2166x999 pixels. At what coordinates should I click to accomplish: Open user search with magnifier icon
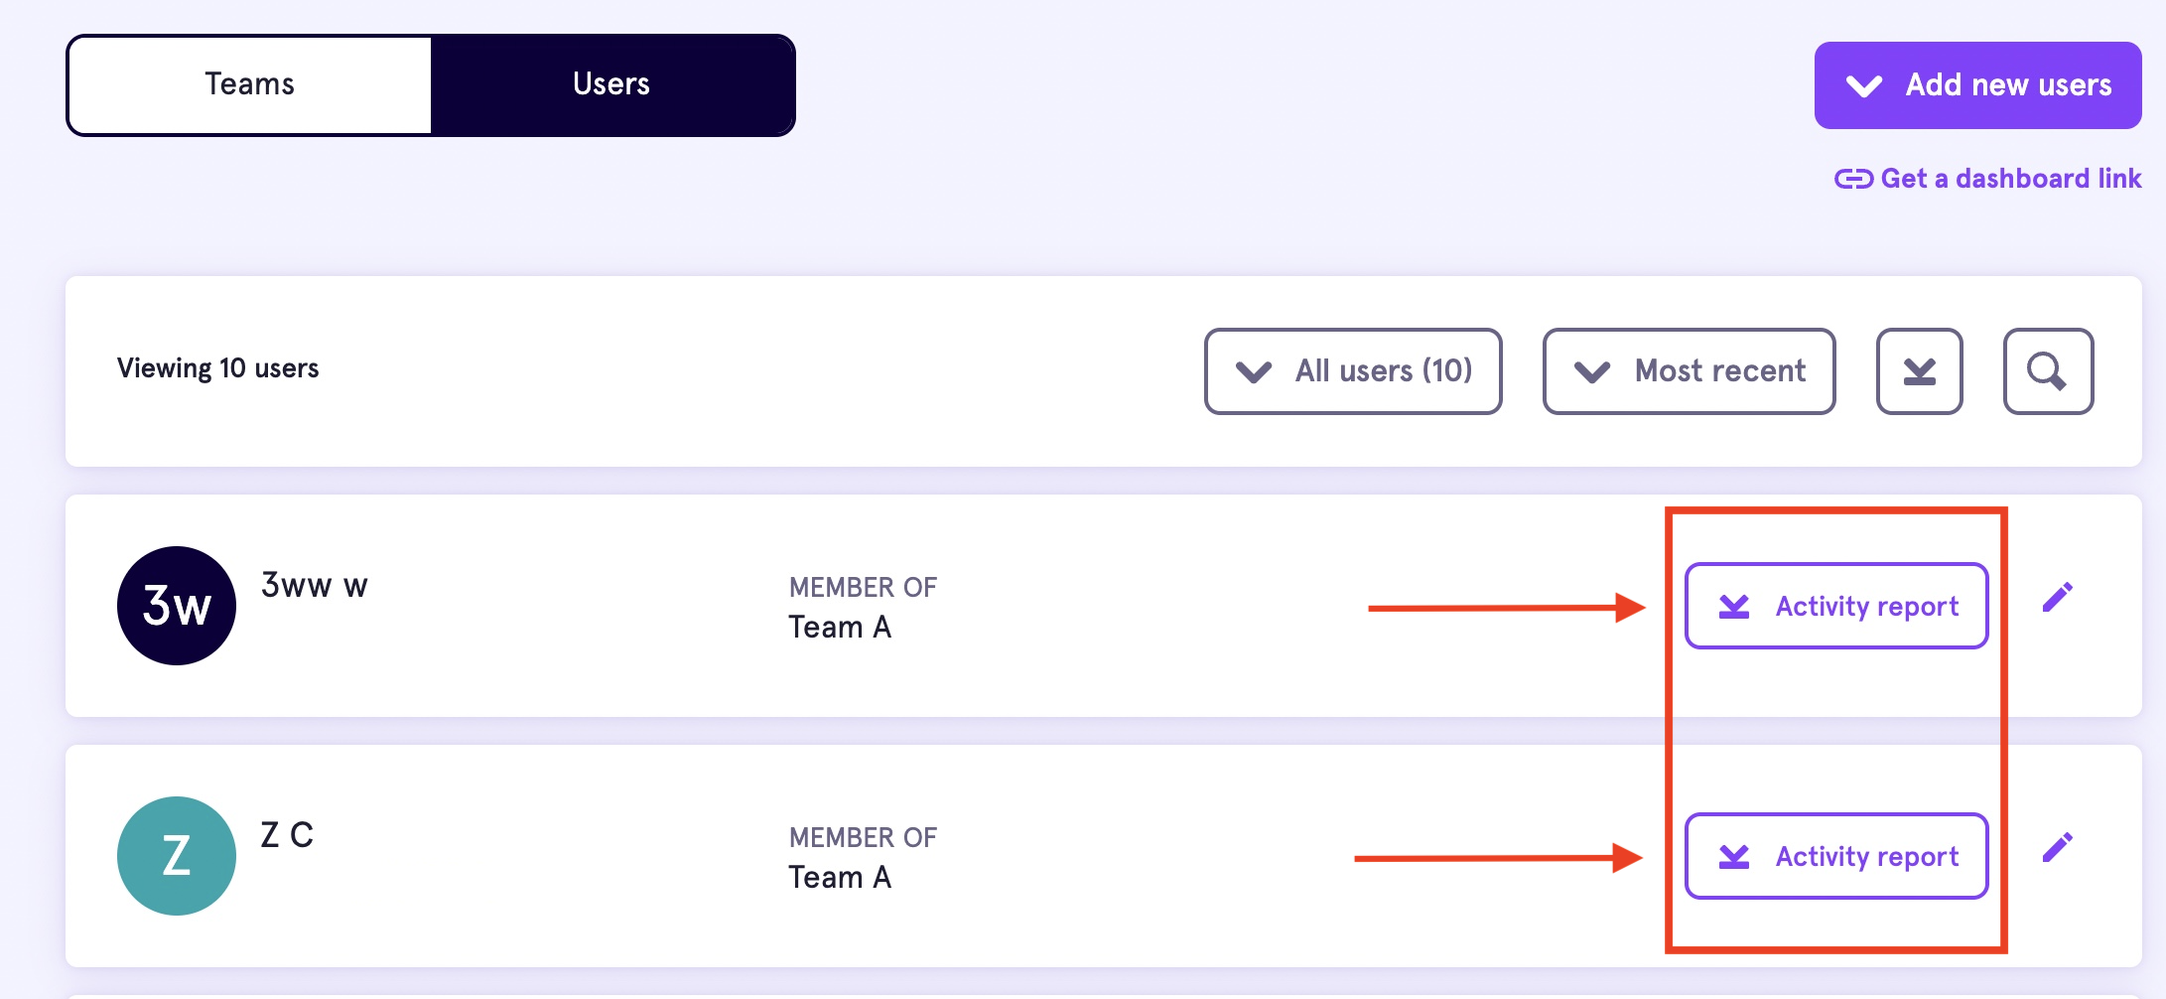(x=2048, y=371)
